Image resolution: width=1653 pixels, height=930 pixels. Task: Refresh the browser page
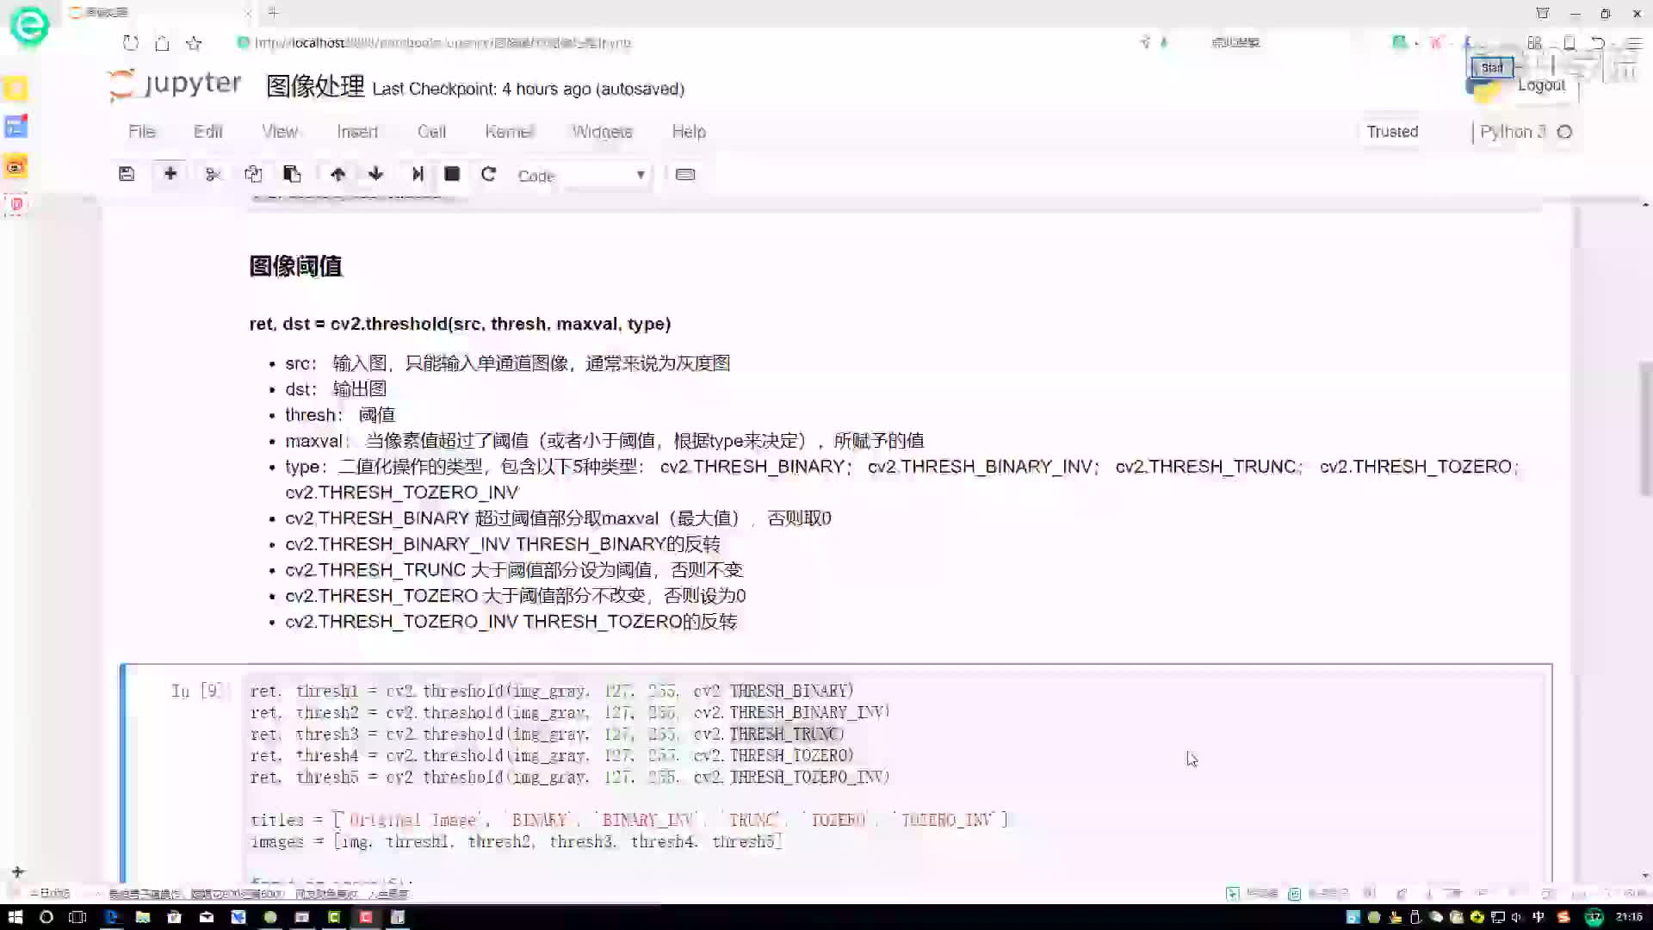131,42
